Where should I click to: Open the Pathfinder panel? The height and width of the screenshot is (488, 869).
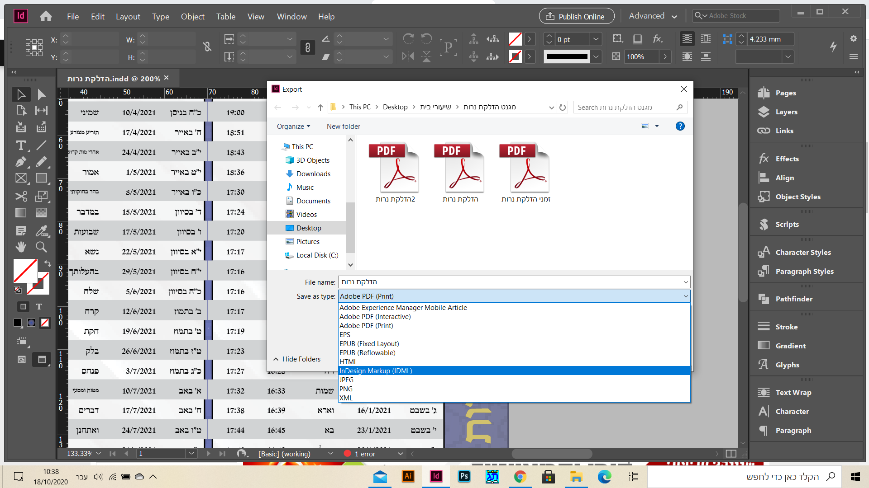coord(793,299)
